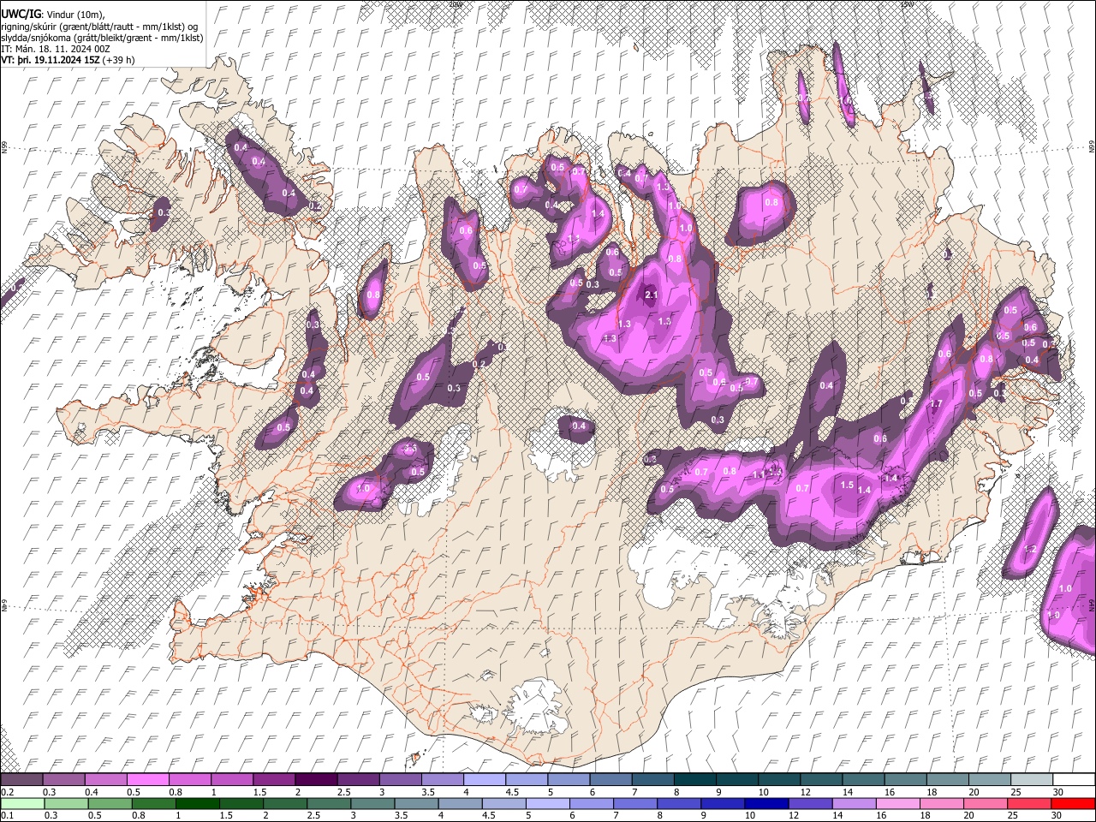Screen dimensions: 1096x822
Task: Pick the gray-blue 3.5–4 rain legend swatch
Action: [416, 804]
